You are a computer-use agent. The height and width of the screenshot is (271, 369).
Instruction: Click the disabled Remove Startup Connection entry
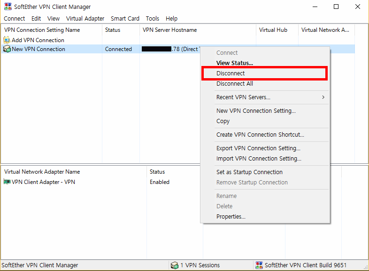(x=265, y=183)
